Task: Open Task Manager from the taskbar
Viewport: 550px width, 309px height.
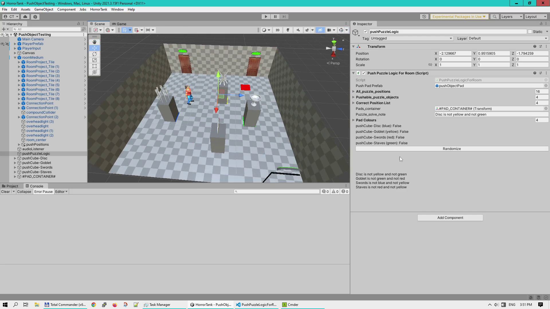Action: (x=157, y=305)
